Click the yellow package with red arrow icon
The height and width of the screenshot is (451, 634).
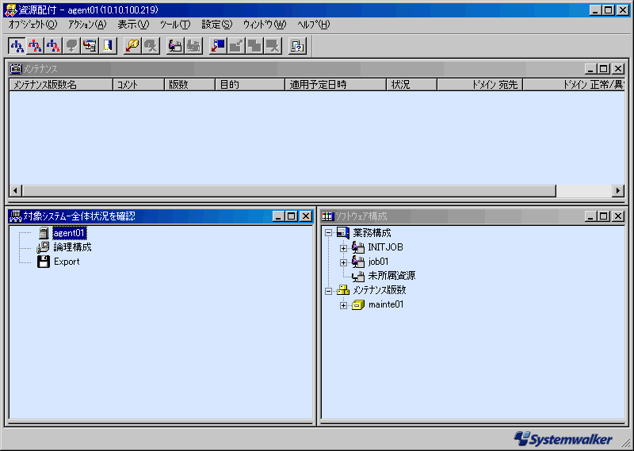[x=132, y=46]
